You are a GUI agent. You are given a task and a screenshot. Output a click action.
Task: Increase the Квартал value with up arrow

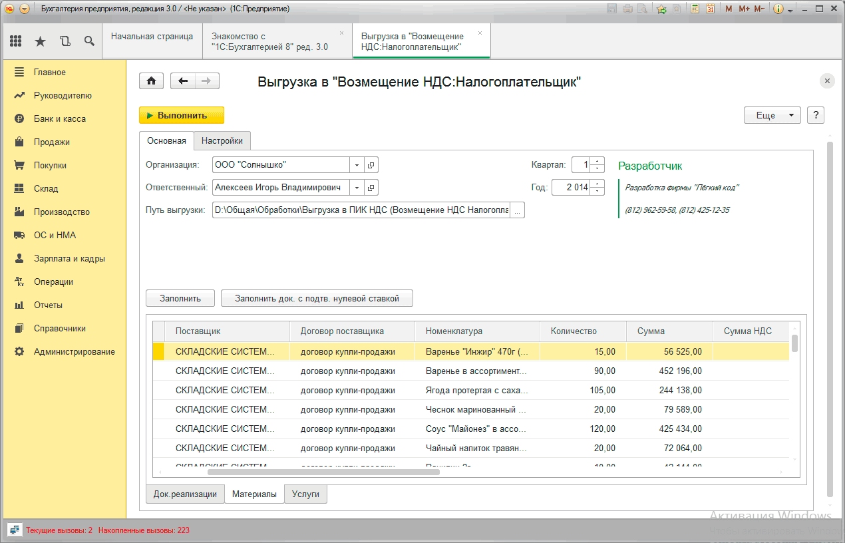point(597,161)
